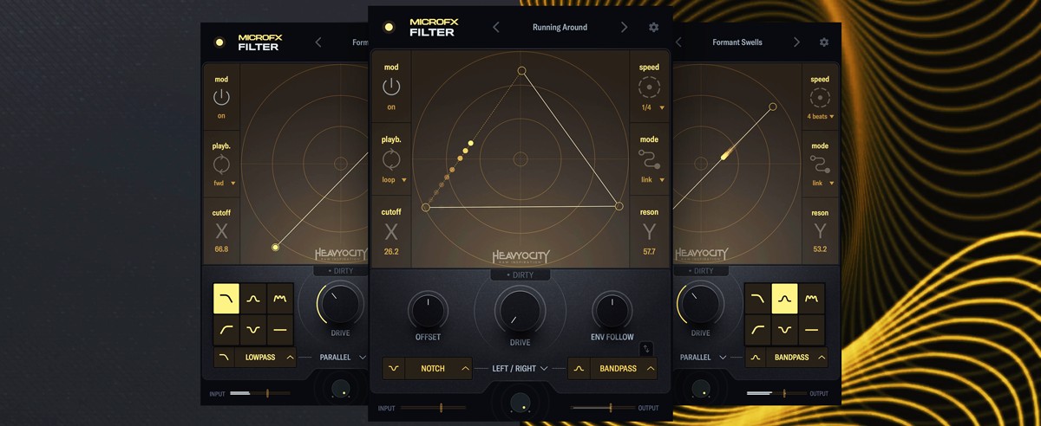Open the Left / Right routing dropdown
Screen dimensions: 1041x426
pos(520,368)
